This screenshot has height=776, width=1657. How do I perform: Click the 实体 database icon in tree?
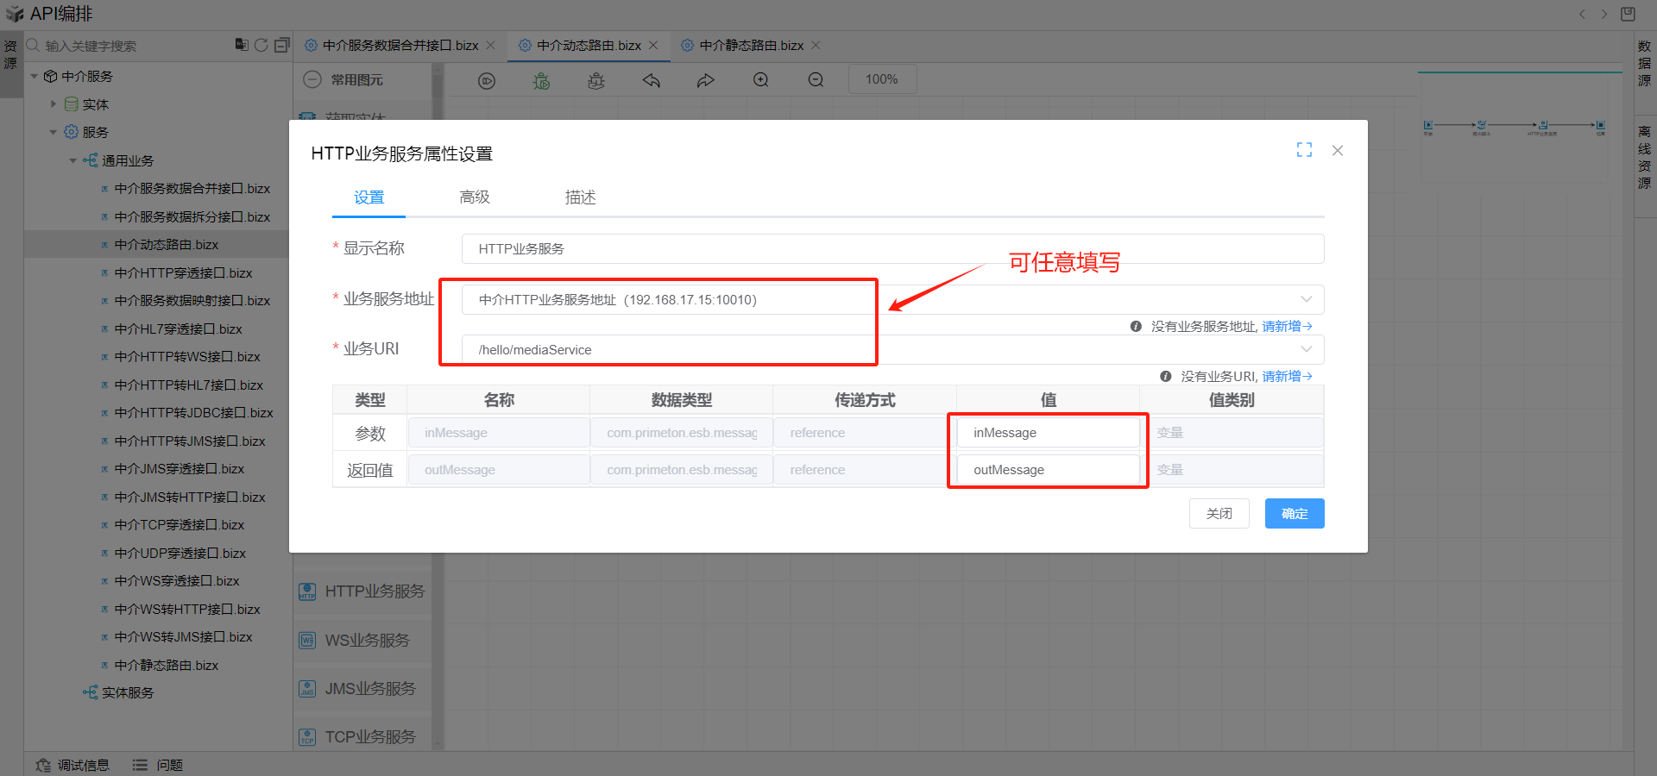[72, 104]
